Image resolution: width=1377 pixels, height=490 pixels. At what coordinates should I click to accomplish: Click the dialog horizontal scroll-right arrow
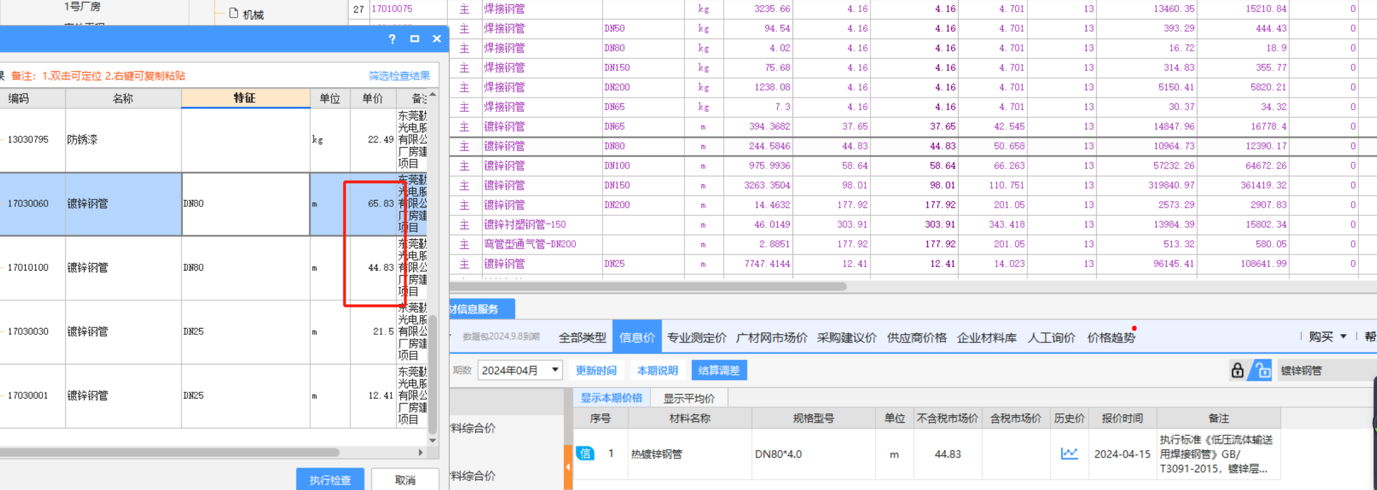pyautogui.click(x=421, y=452)
